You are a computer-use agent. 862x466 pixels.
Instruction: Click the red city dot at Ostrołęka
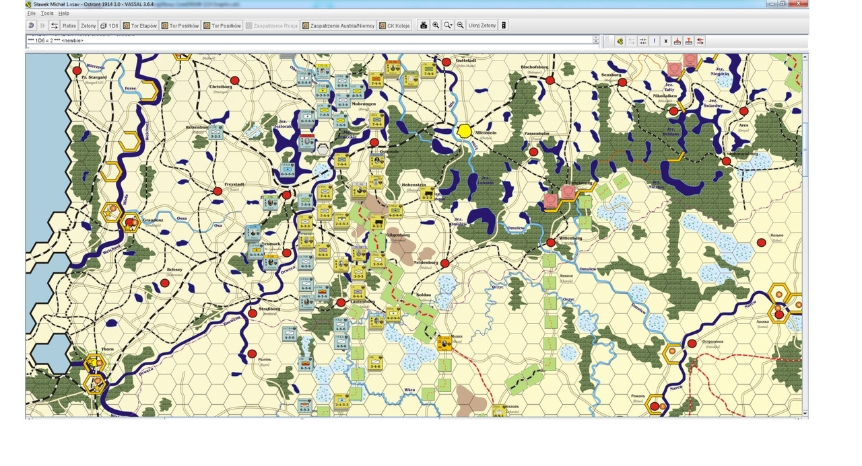[692, 344]
